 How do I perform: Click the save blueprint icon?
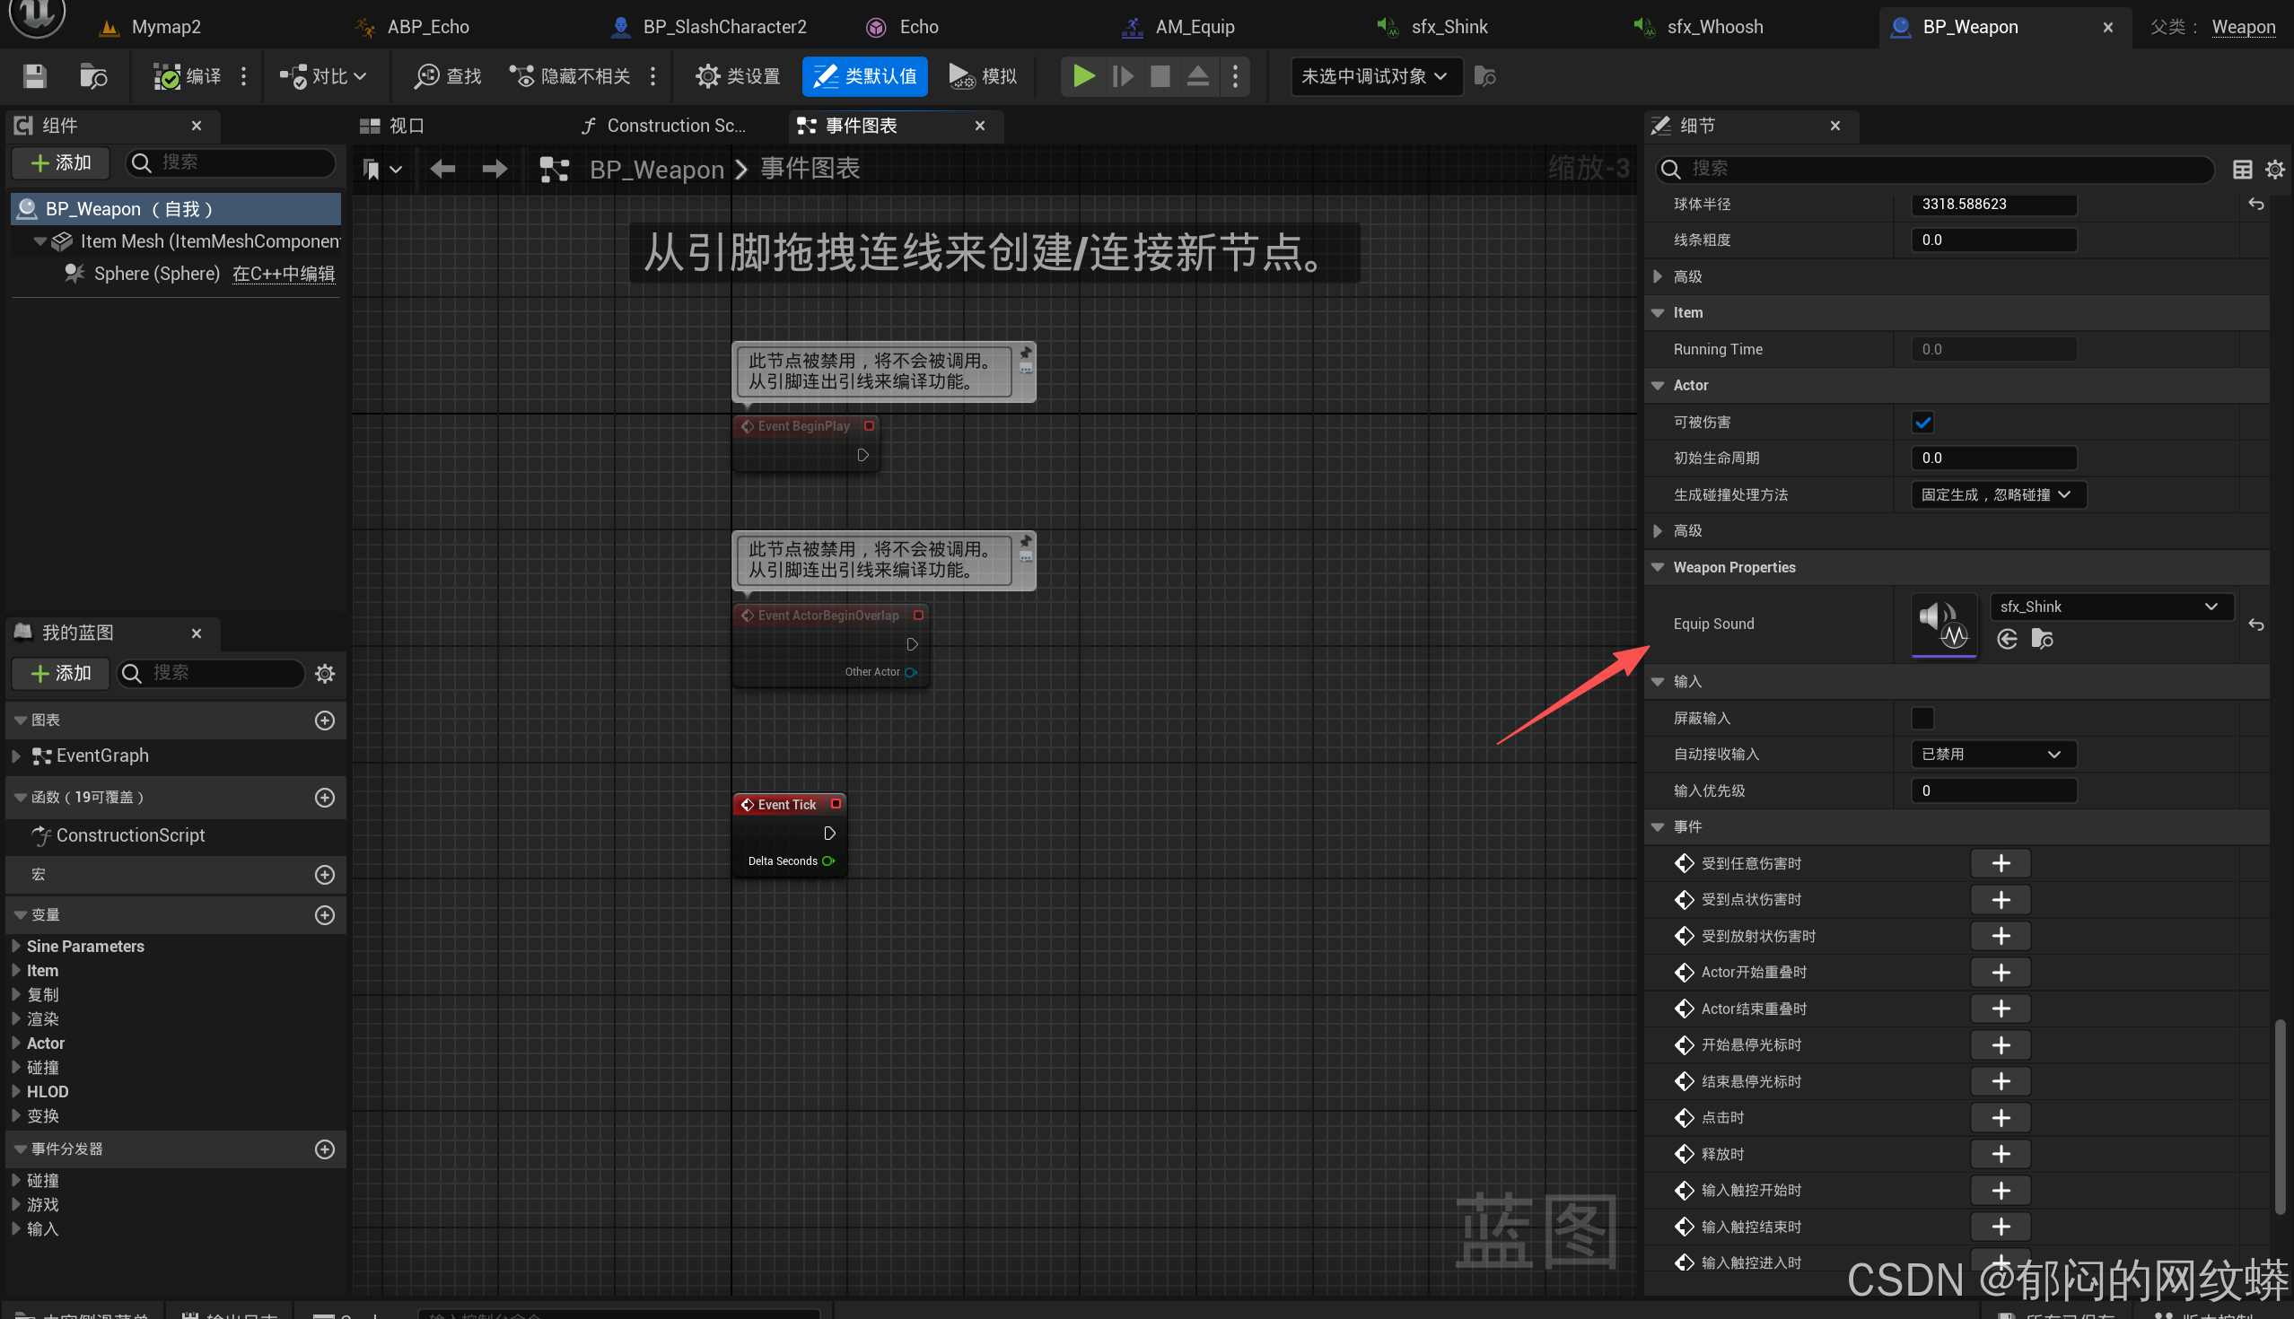tap(34, 76)
